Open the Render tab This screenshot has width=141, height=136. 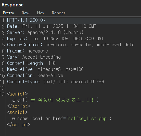(59, 13)
